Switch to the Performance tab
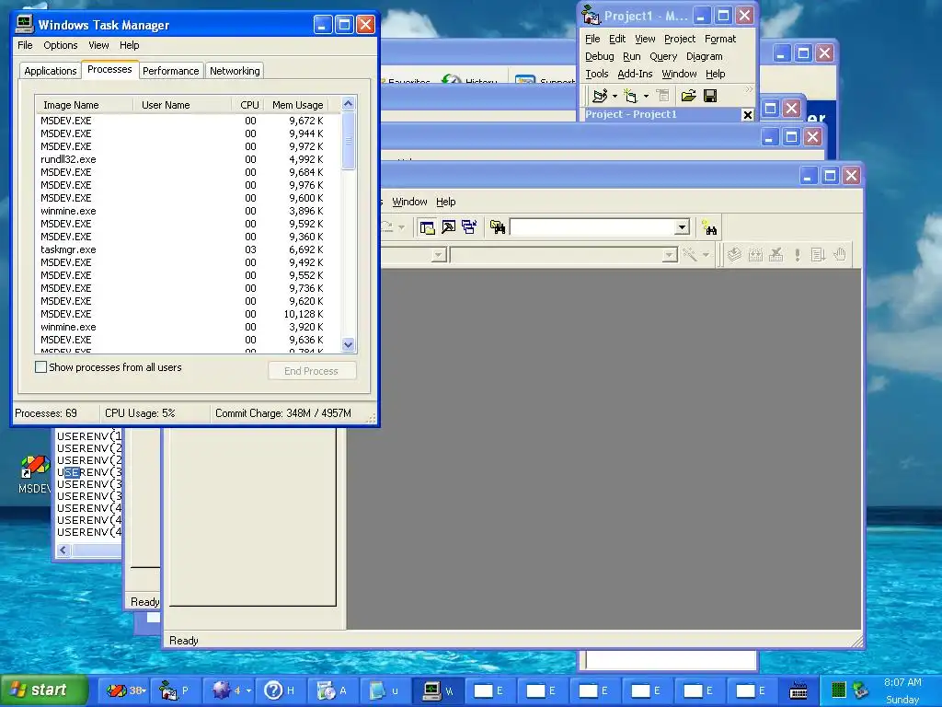This screenshot has height=707, width=942. click(170, 71)
